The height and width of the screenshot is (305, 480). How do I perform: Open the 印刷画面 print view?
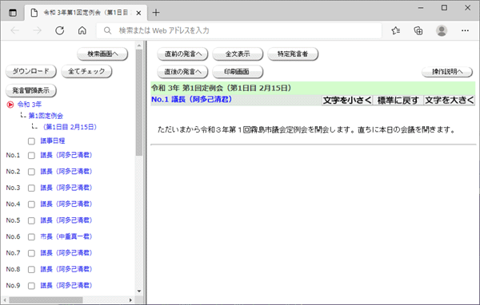point(238,72)
